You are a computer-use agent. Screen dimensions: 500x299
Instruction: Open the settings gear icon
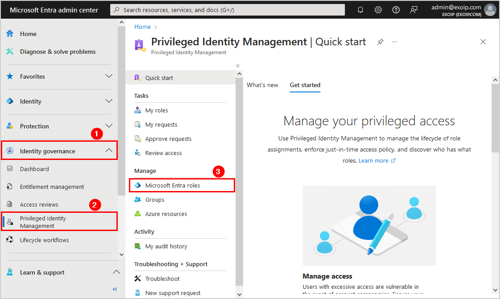tap(378, 10)
